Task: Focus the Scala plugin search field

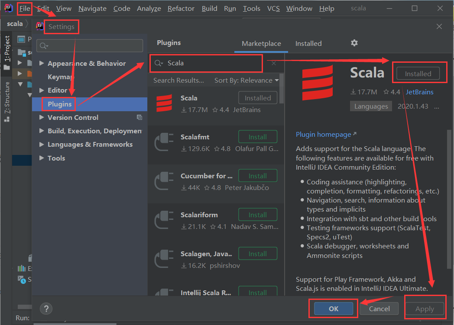Action: point(206,63)
